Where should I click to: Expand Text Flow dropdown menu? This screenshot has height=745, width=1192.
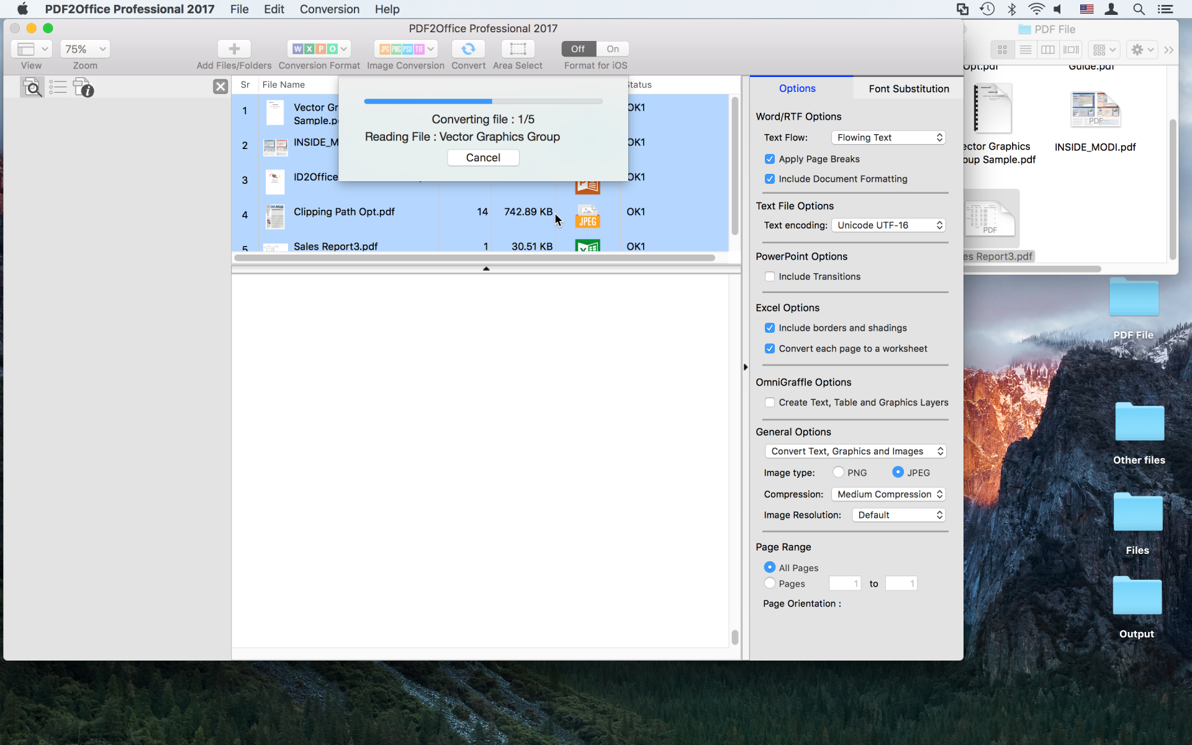coord(888,137)
